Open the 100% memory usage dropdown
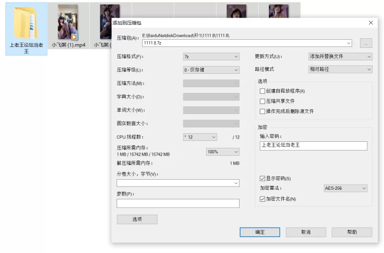Viewport: 384px width, 253px height. click(223, 152)
